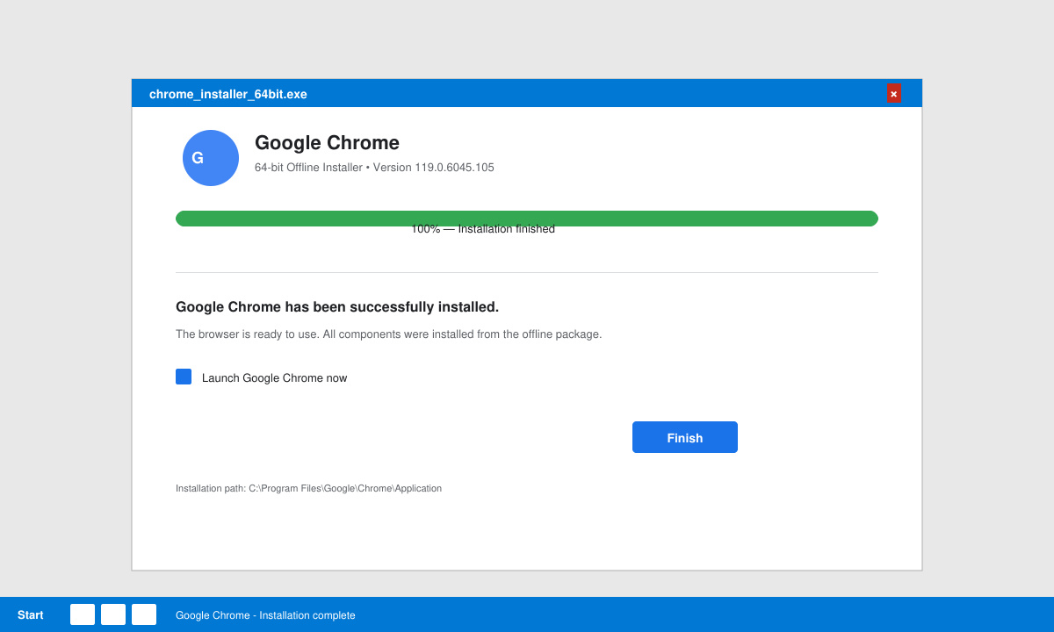Select the 'Google Chrome - Installation complete' taskbar entry

pyautogui.click(x=265, y=615)
